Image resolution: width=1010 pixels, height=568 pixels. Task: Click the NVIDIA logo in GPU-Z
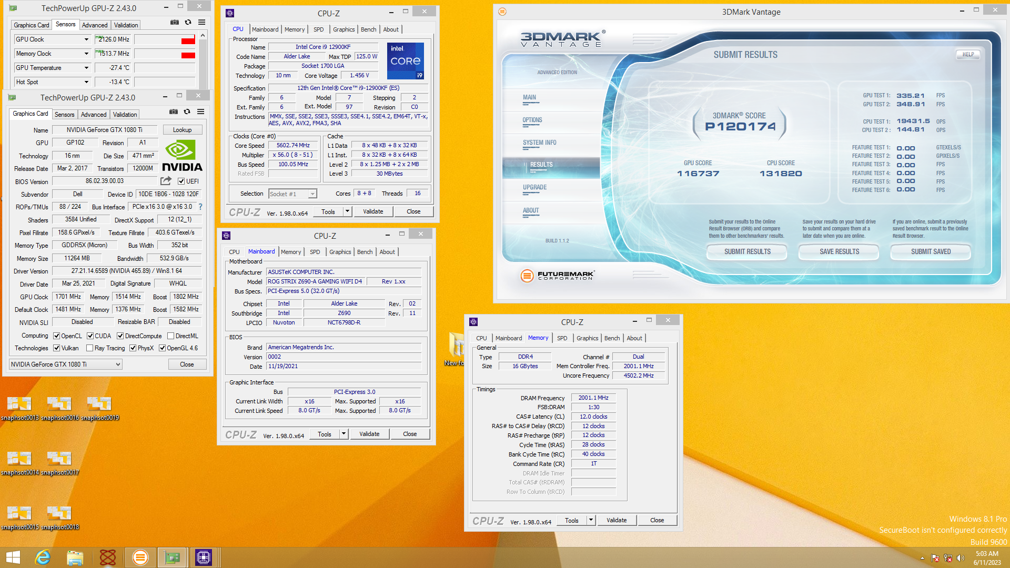[181, 156]
